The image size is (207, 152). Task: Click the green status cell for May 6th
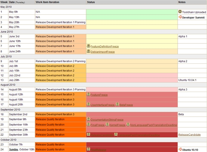coord(132,12)
